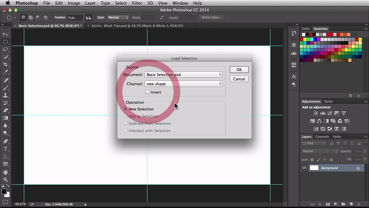Open the Fill slider arrow
Image resolution: width=369 pixels, height=208 pixels.
[x=365, y=159]
